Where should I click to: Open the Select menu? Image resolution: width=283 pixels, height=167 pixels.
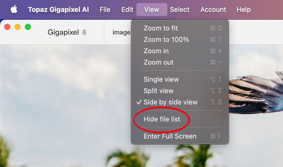click(180, 10)
